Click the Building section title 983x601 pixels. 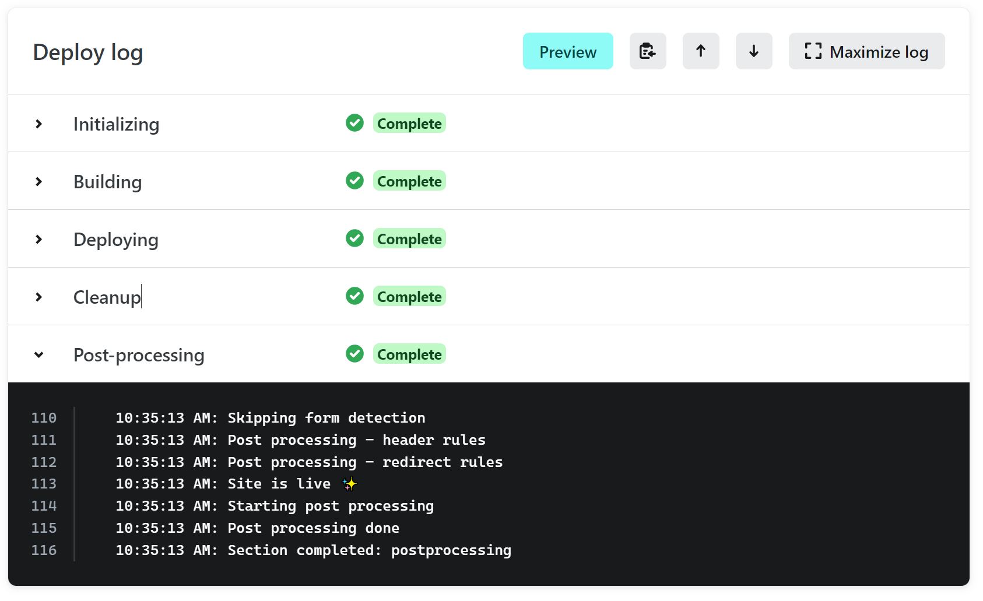tap(107, 182)
